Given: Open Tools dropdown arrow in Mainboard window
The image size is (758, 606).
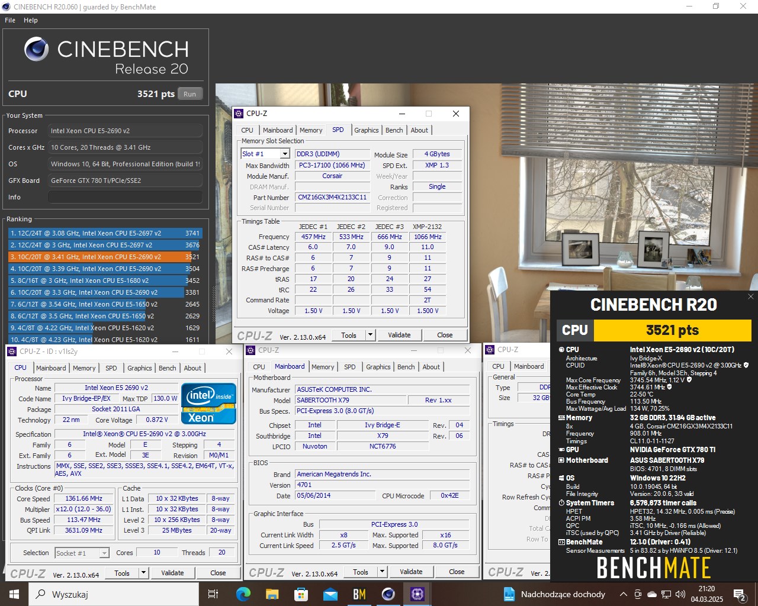Looking at the screenshot, I should (382, 572).
